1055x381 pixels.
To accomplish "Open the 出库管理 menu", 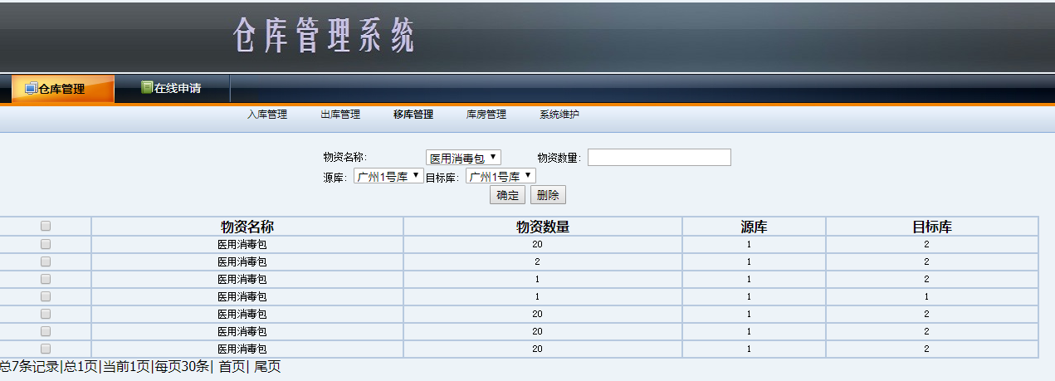I will pos(340,115).
